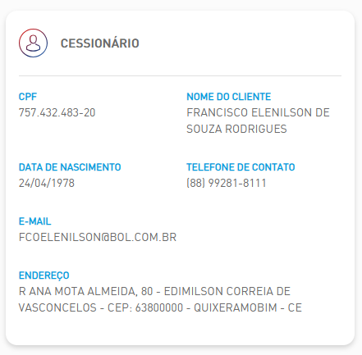This screenshot has width=362, height=355.
Task: Click the SOUZA RODRIGUES surname line
Action: click(x=236, y=129)
